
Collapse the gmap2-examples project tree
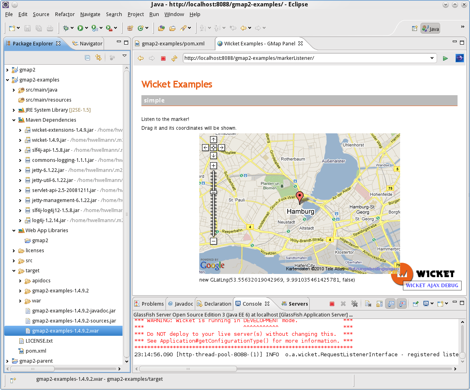point(7,80)
